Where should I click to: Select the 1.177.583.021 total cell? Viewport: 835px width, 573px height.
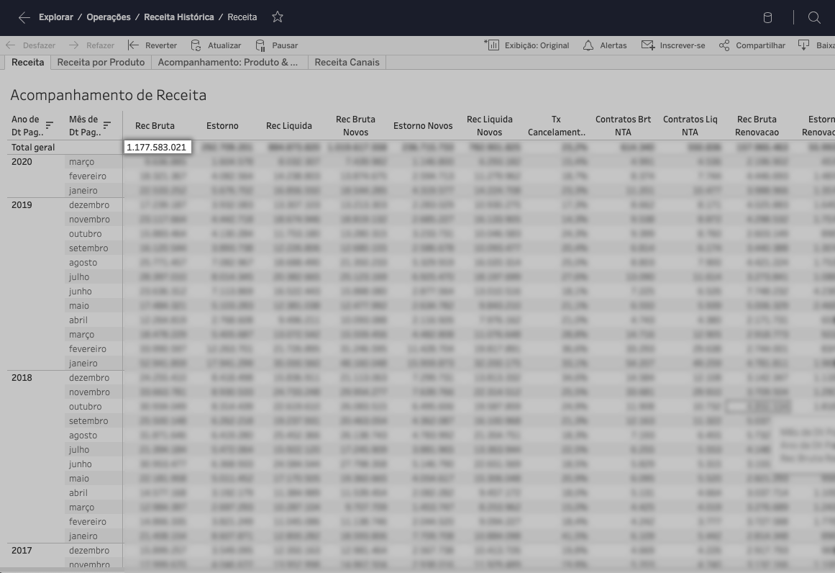[156, 148]
